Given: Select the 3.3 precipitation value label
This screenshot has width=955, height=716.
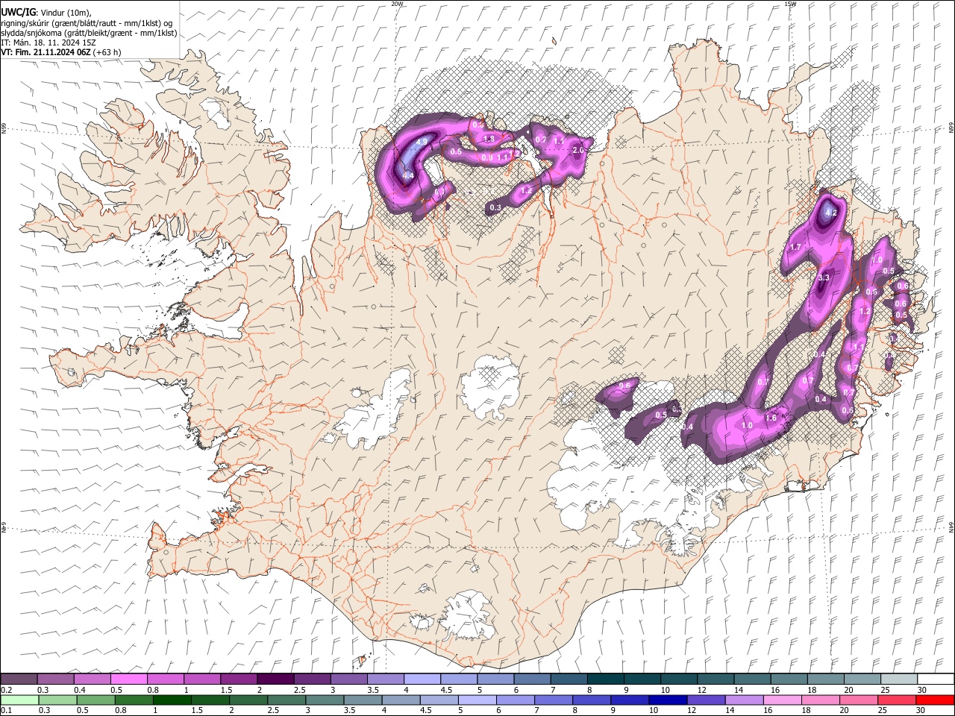Looking at the screenshot, I should pyautogui.click(x=824, y=277).
